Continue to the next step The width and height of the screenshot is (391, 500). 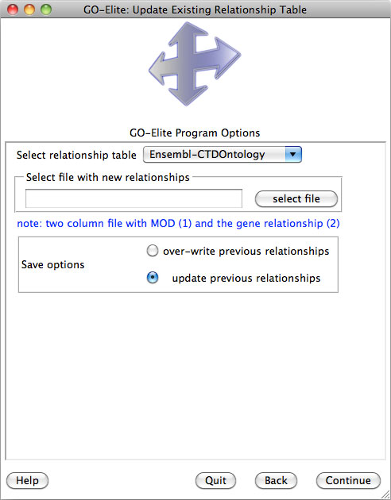click(x=348, y=480)
